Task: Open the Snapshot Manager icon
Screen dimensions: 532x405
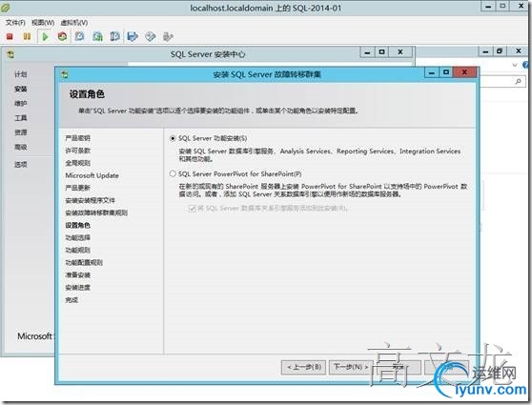Action: tap(115, 36)
